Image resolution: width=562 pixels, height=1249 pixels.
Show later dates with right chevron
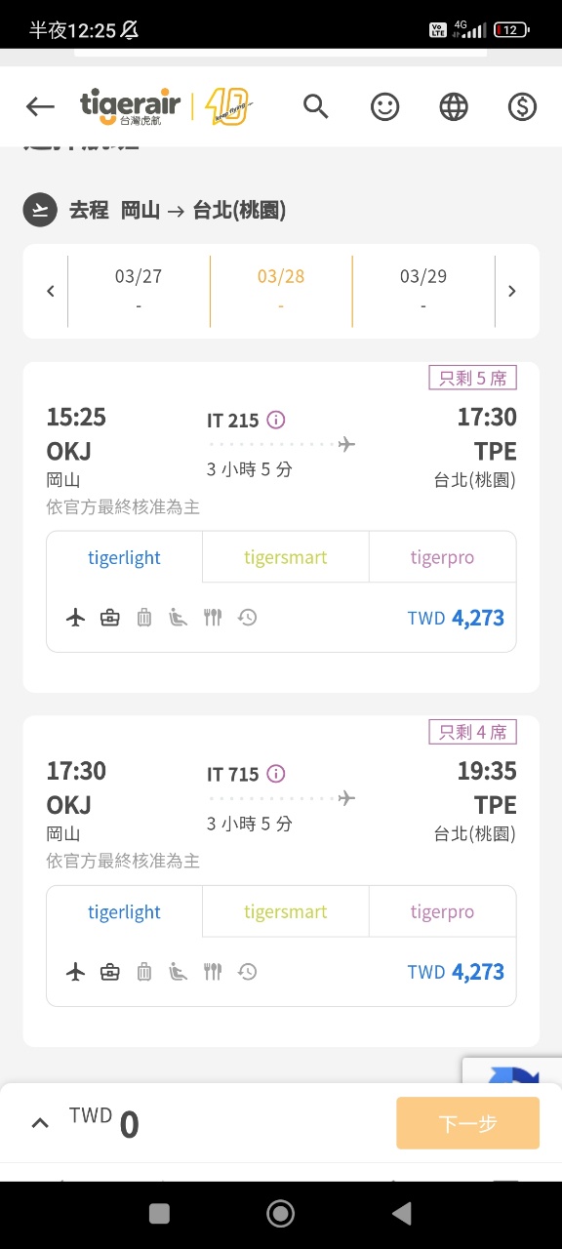(x=511, y=291)
